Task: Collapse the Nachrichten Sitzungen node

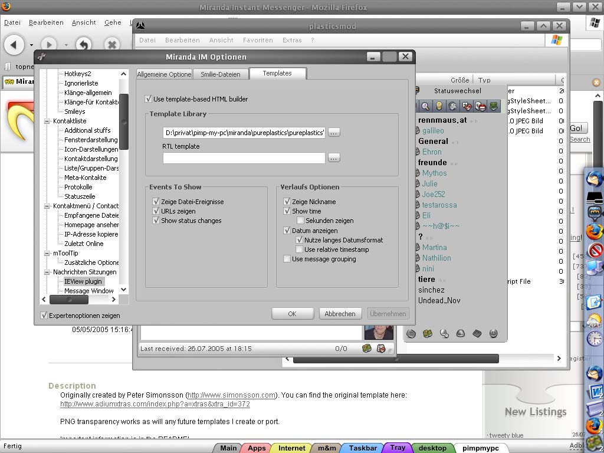Action: coord(47,272)
